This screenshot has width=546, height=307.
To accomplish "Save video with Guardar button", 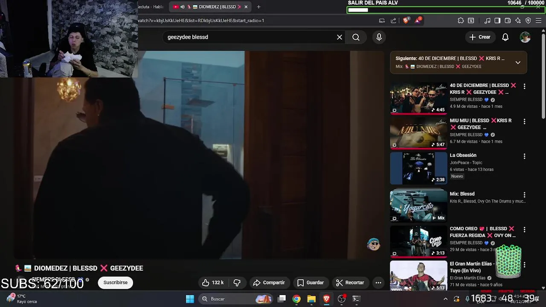I will pos(311,283).
